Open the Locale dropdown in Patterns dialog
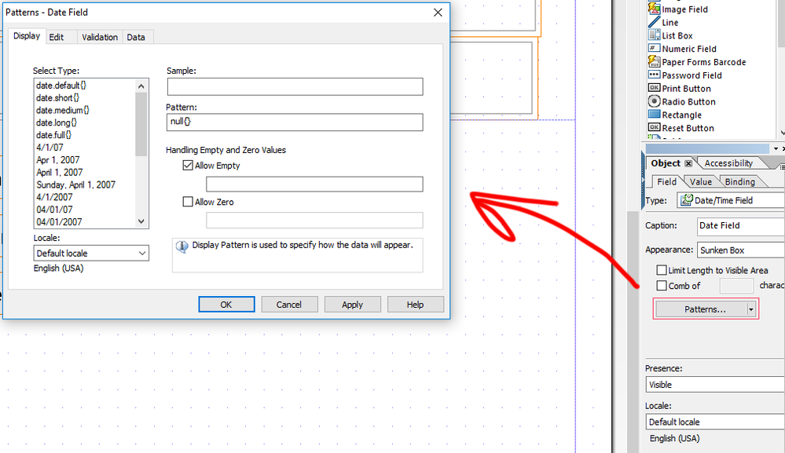This screenshot has width=785, height=453. point(92,254)
